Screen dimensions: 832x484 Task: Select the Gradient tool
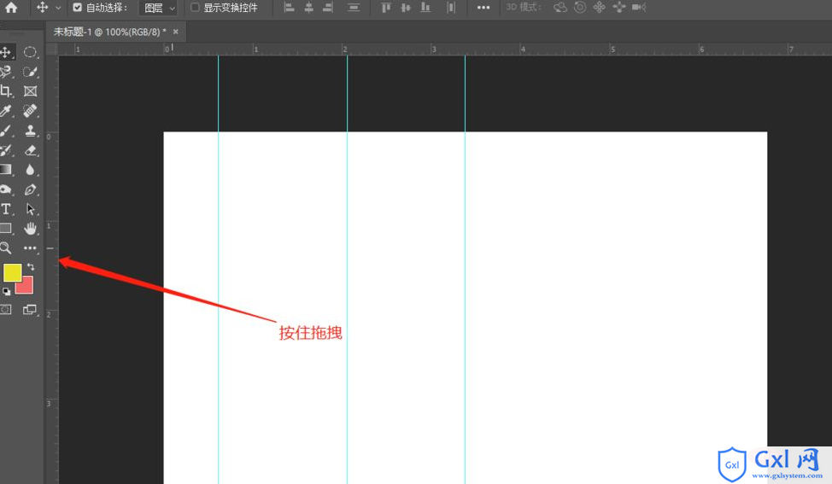(6, 170)
